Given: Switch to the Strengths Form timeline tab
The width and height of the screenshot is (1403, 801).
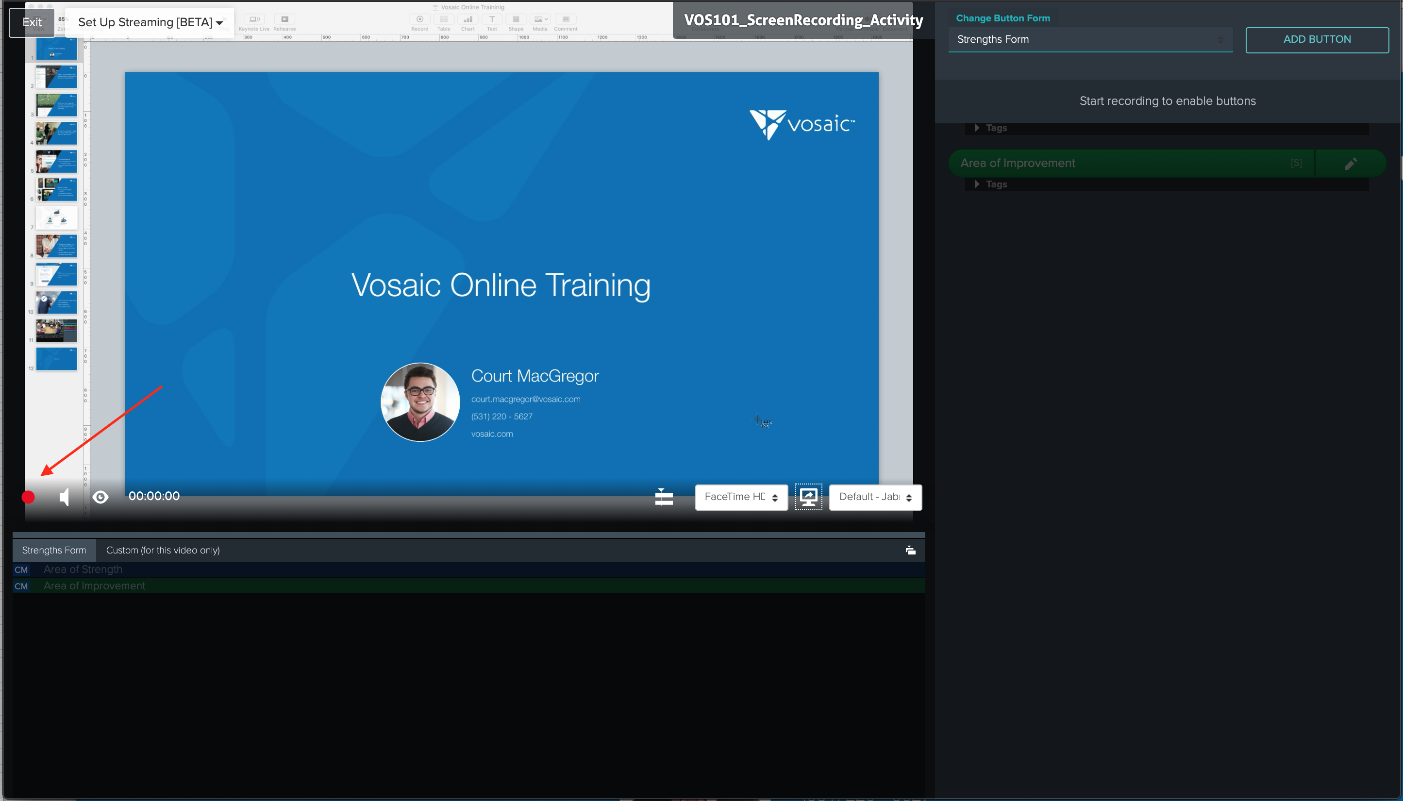Looking at the screenshot, I should (54, 550).
